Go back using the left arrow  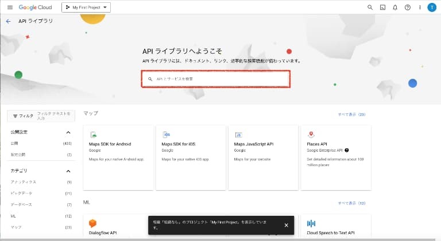8,21
